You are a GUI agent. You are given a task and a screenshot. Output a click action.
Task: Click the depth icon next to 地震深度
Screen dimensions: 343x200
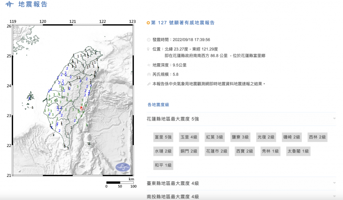[x=149, y=65]
